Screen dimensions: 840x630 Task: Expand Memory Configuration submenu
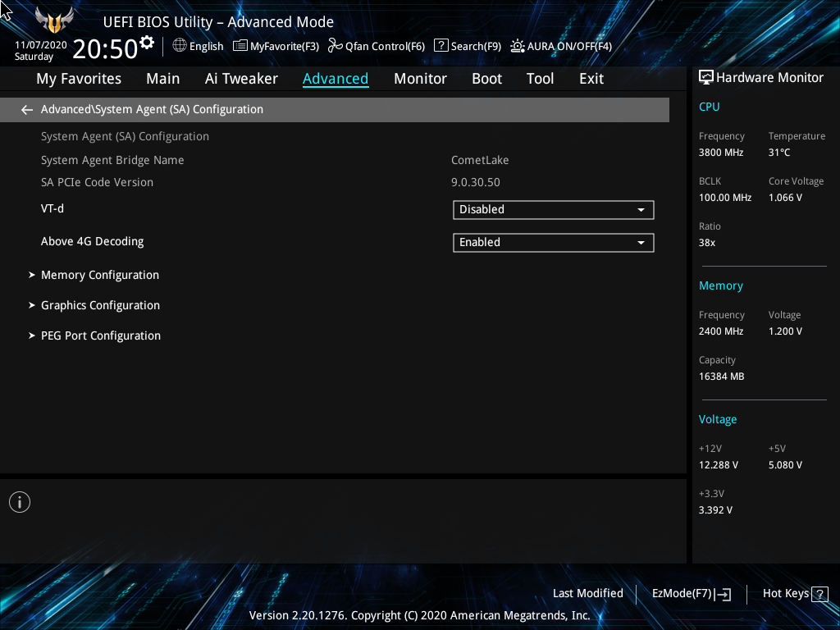coord(99,275)
